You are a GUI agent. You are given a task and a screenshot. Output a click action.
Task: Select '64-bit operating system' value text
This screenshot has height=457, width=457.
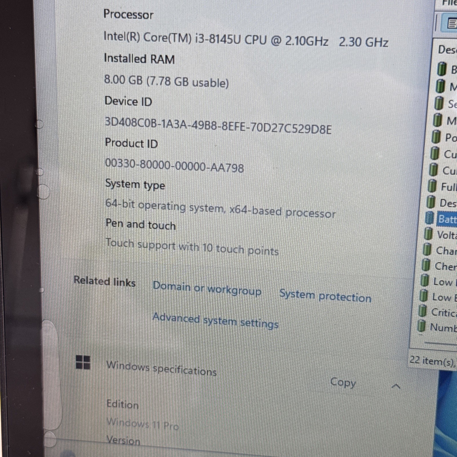pos(221,209)
